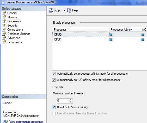Toggle Use Windows fibers checkbox

[x=54, y=113]
